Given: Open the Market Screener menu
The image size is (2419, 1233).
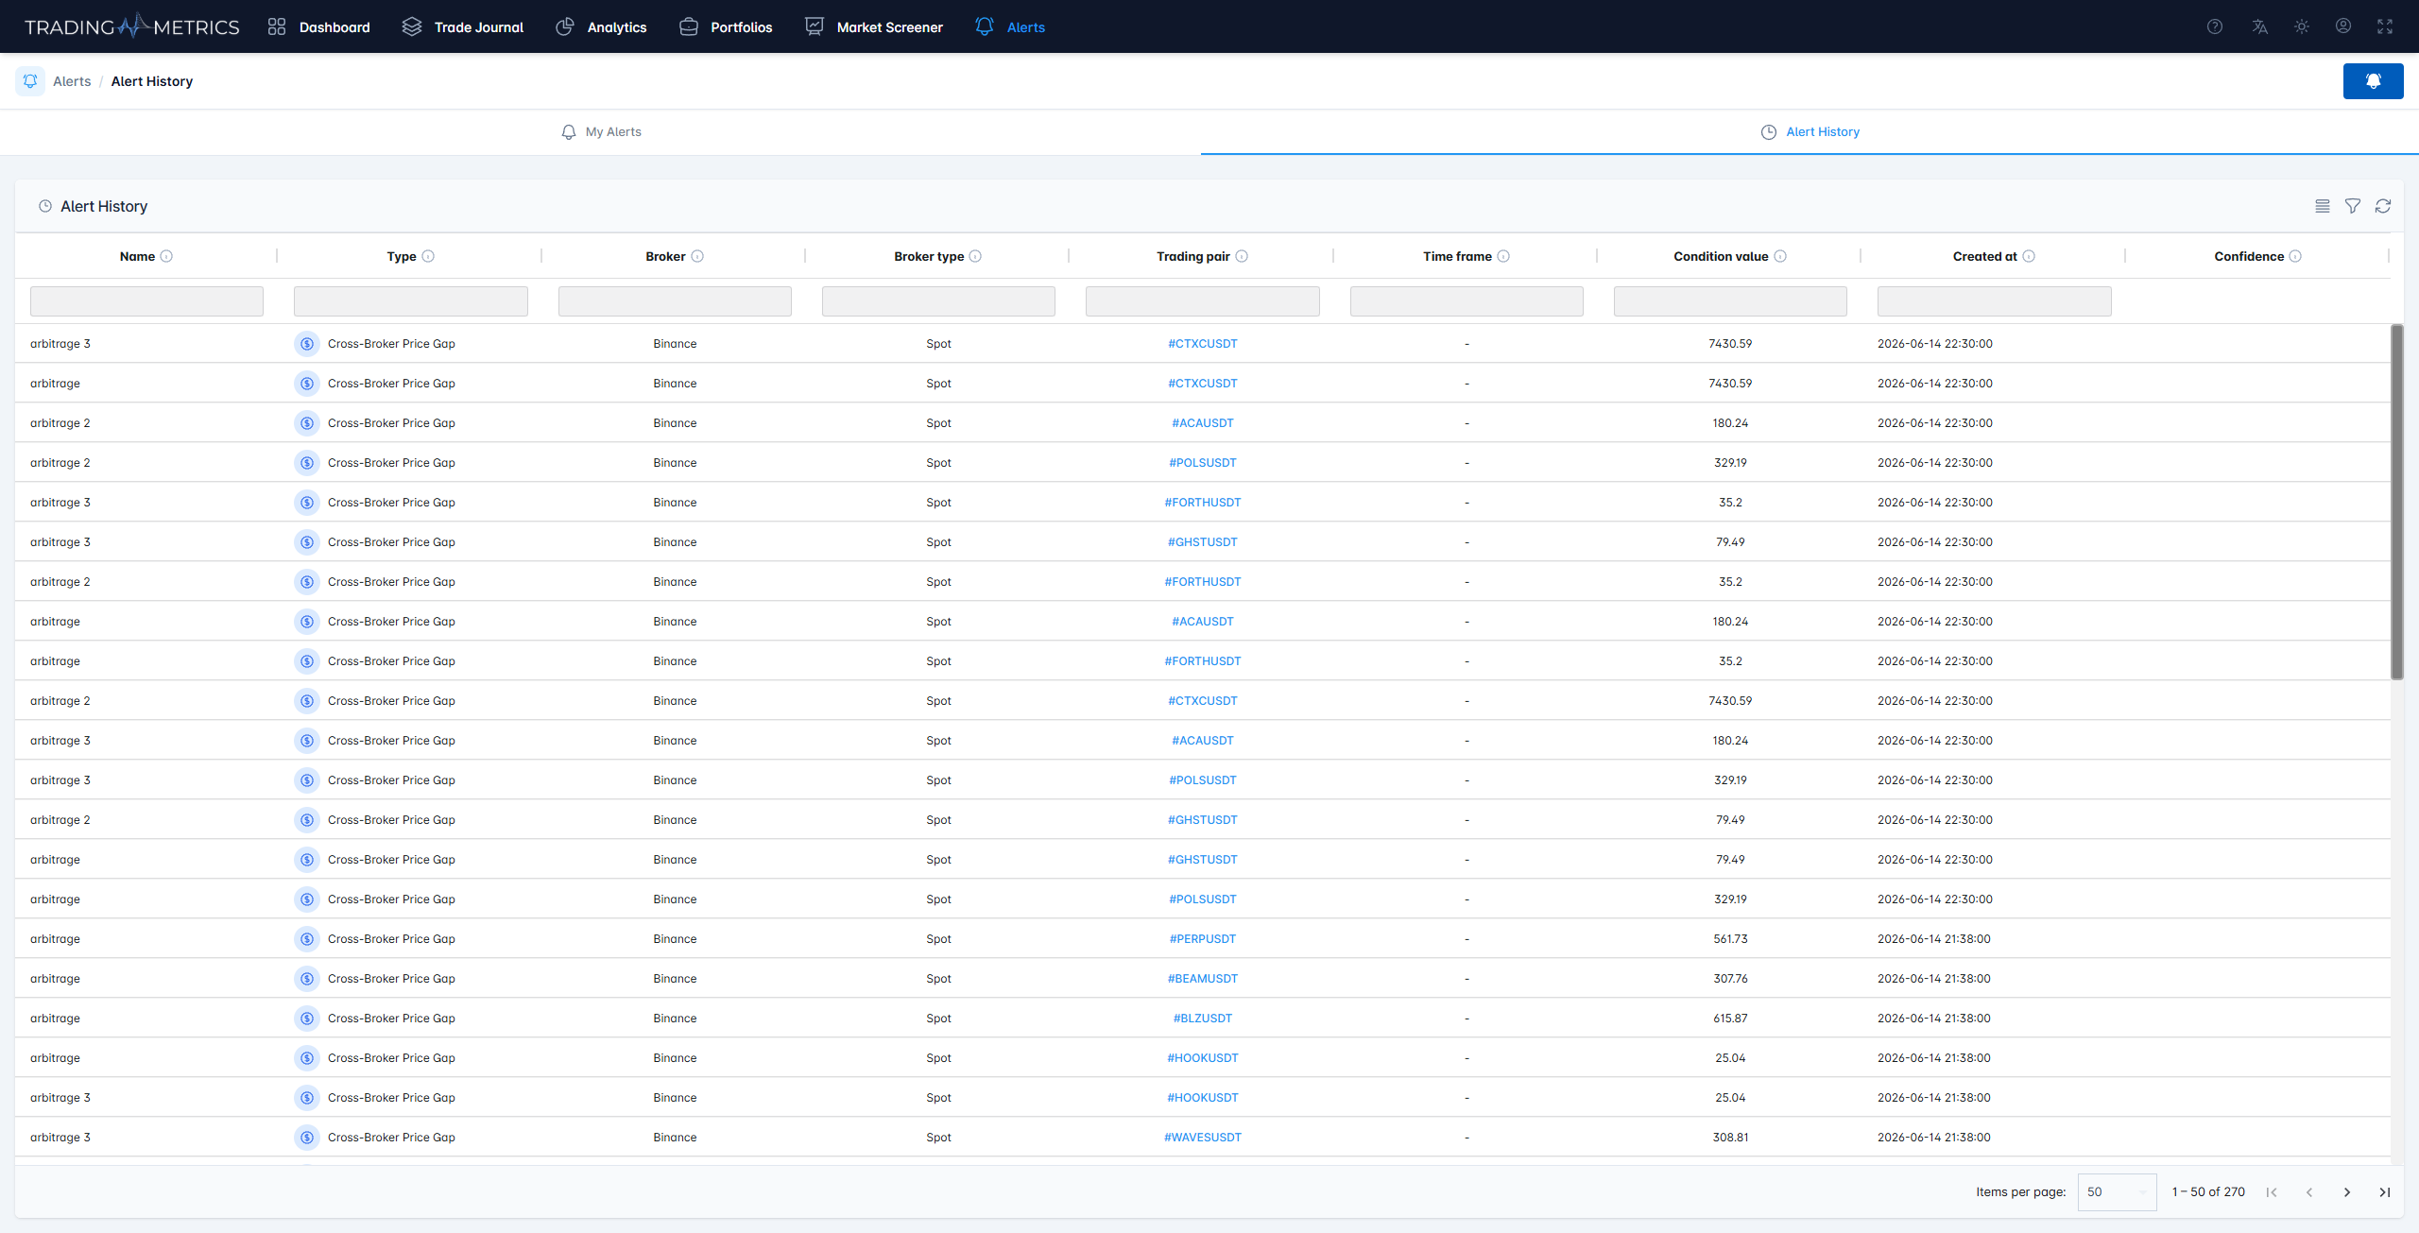Looking at the screenshot, I should [x=874, y=26].
